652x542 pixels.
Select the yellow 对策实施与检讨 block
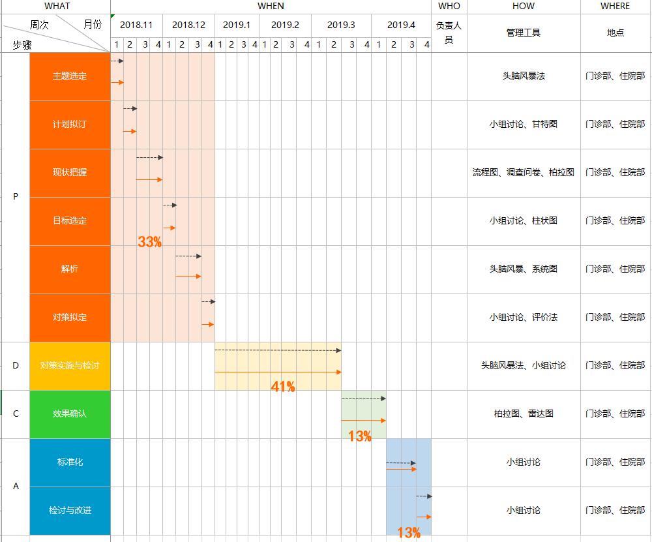tap(70, 366)
